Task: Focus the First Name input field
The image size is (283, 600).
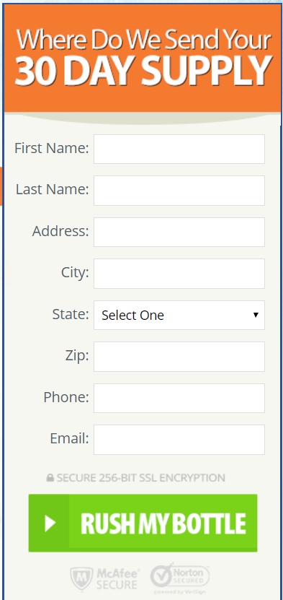Action: point(179,149)
